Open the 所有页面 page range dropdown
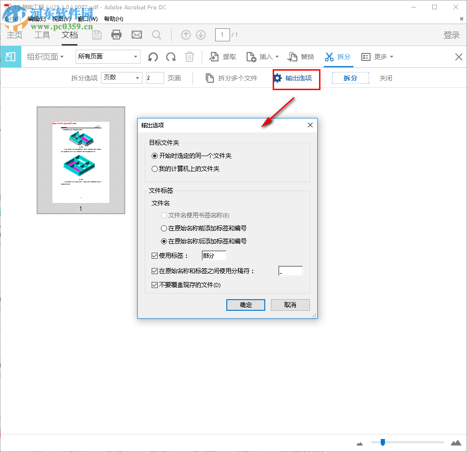This screenshot has width=467, height=452. tap(108, 56)
